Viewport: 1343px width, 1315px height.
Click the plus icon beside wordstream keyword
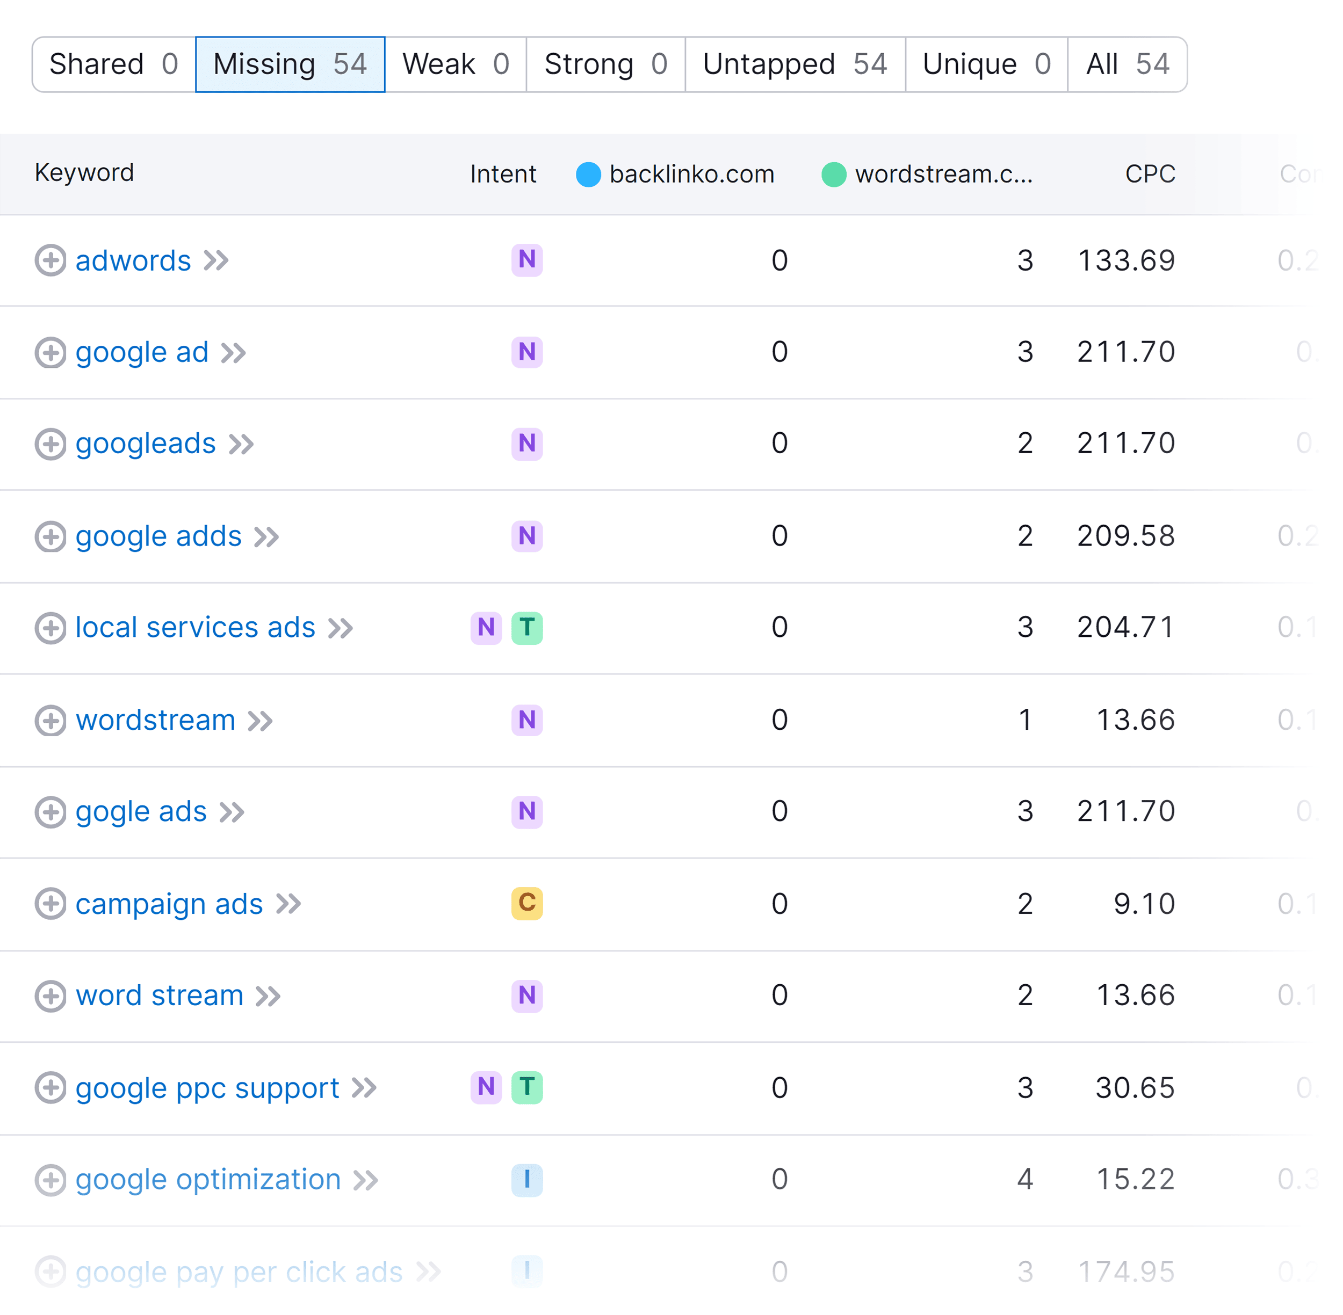click(x=50, y=721)
